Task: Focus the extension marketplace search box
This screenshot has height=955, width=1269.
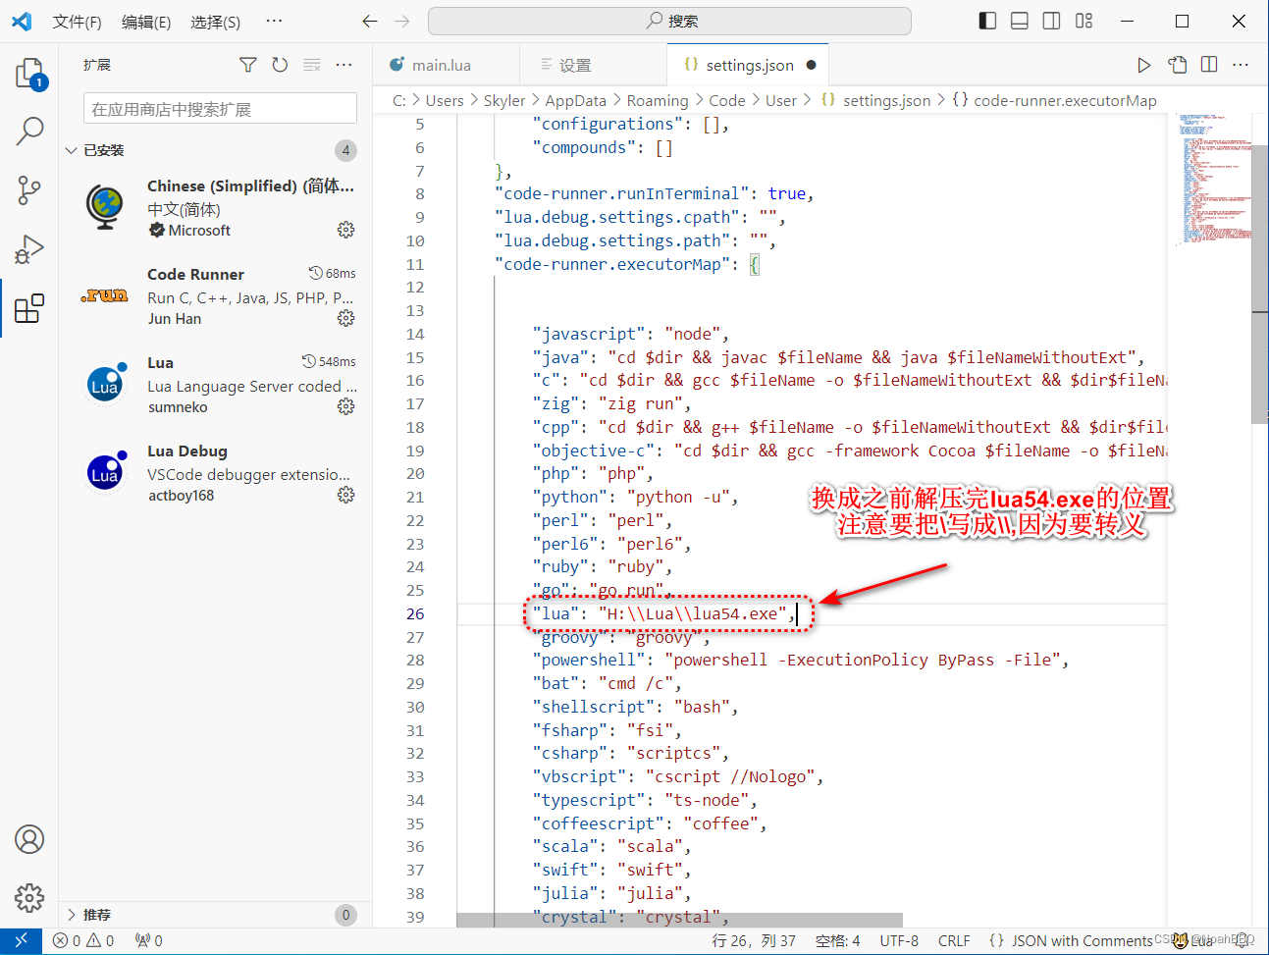Action: [x=220, y=109]
